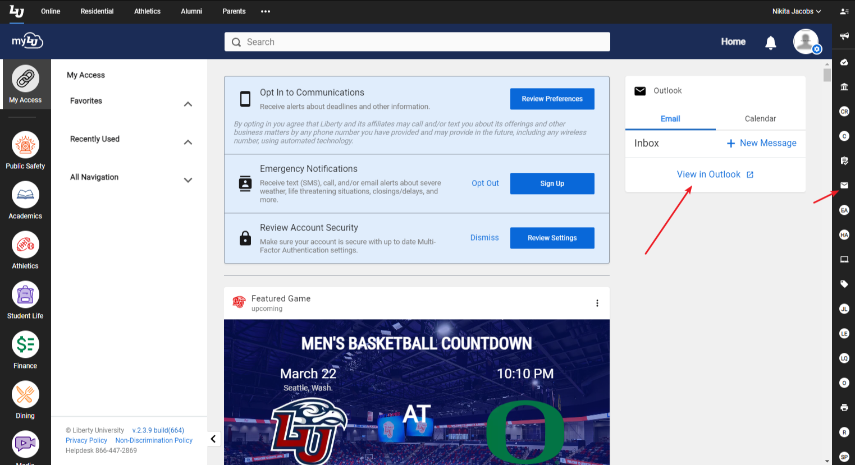Open the Athletics sidebar section
Image resolution: width=855 pixels, height=465 pixels.
click(x=25, y=250)
